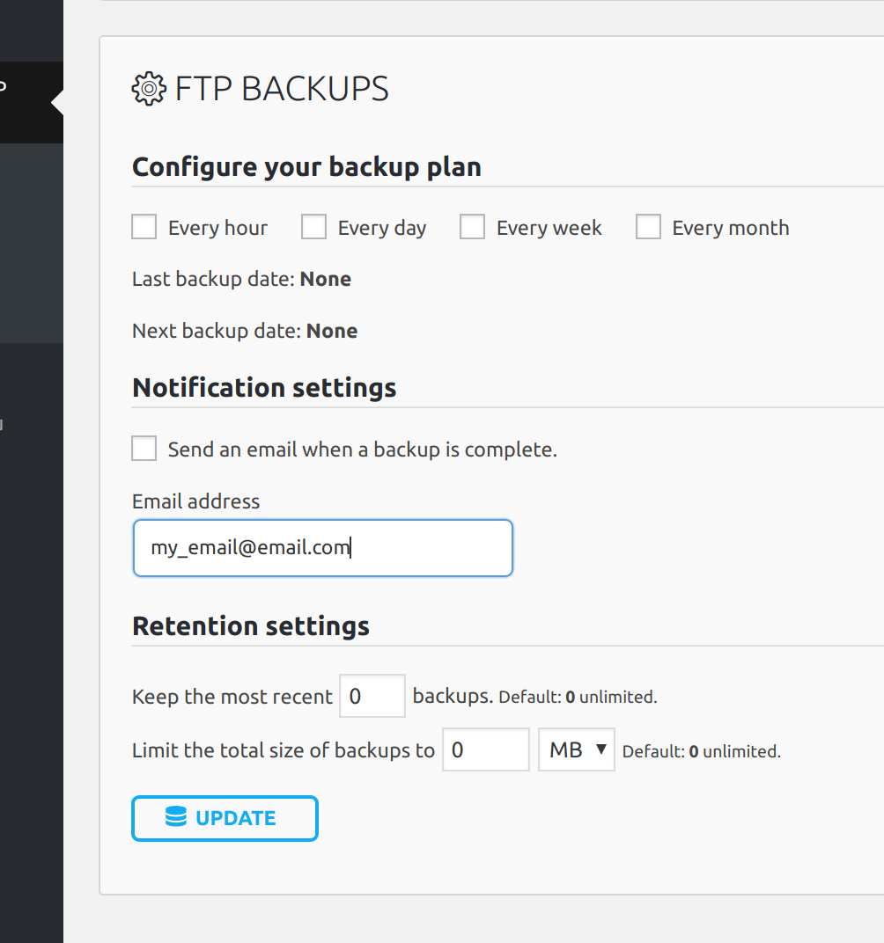Click the total backup size limit field
The image size is (884, 943).
pyautogui.click(x=485, y=749)
